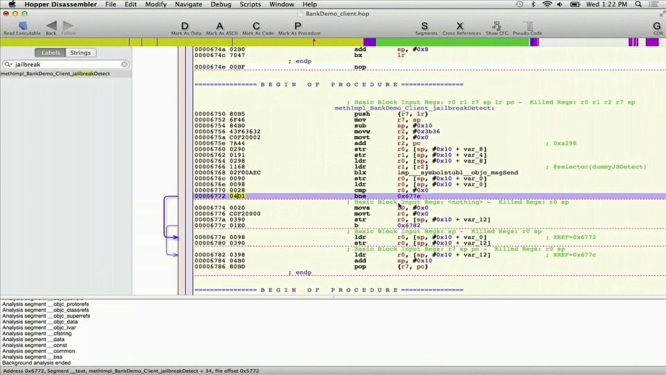This screenshot has height=375, width=666.
Task: Click the green segment in navigation bar
Action: coord(451,42)
